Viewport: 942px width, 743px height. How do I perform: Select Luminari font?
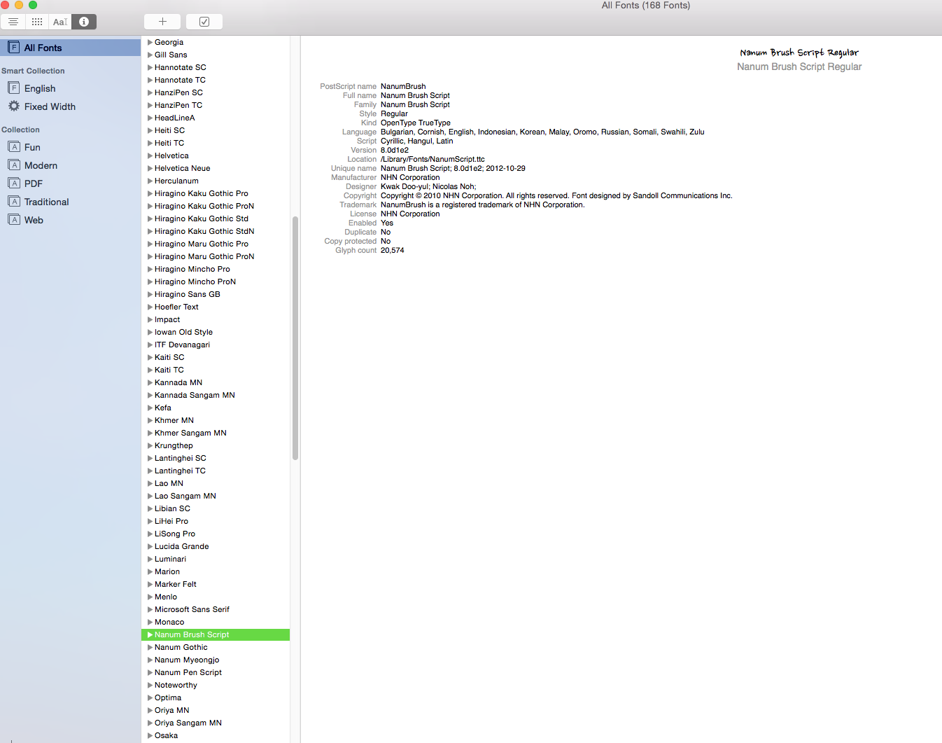coord(170,559)
